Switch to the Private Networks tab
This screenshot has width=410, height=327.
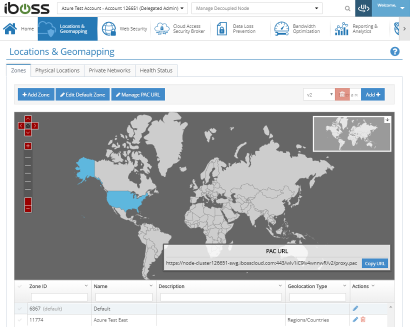[109, 70]
